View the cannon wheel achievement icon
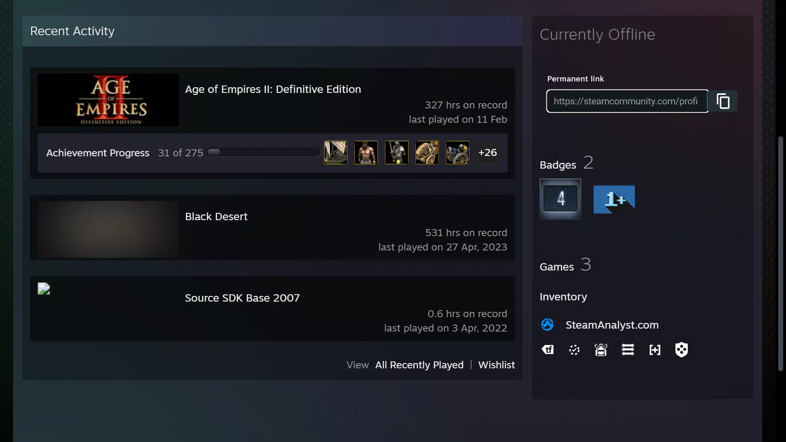Viewport: 786px width, 442px height. (x=458, y=153)
